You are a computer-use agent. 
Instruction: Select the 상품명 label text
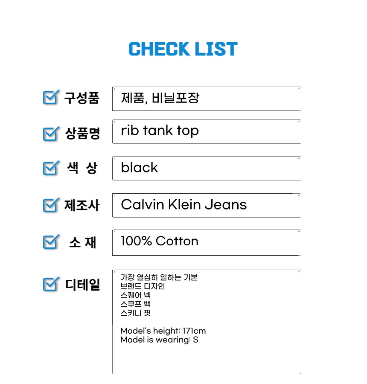pyautogui.click(x=82, y=134)
